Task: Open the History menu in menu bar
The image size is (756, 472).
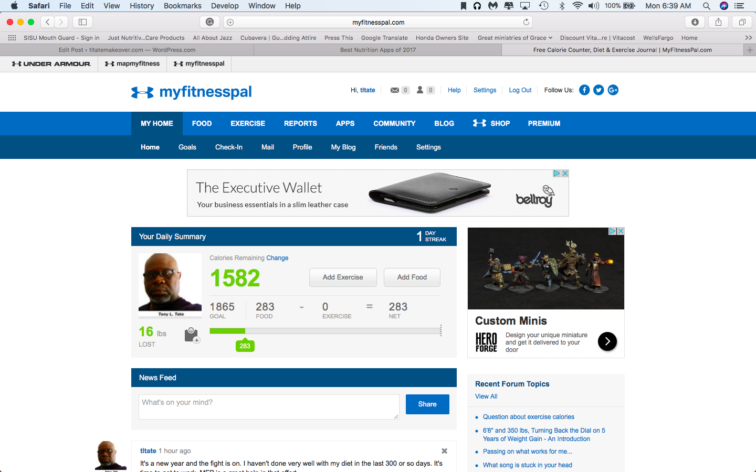Action: pos(142,6)
